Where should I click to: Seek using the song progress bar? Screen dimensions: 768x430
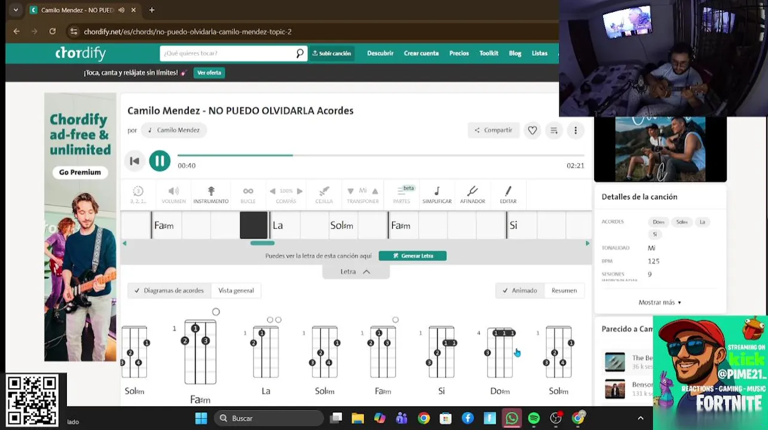381,155
